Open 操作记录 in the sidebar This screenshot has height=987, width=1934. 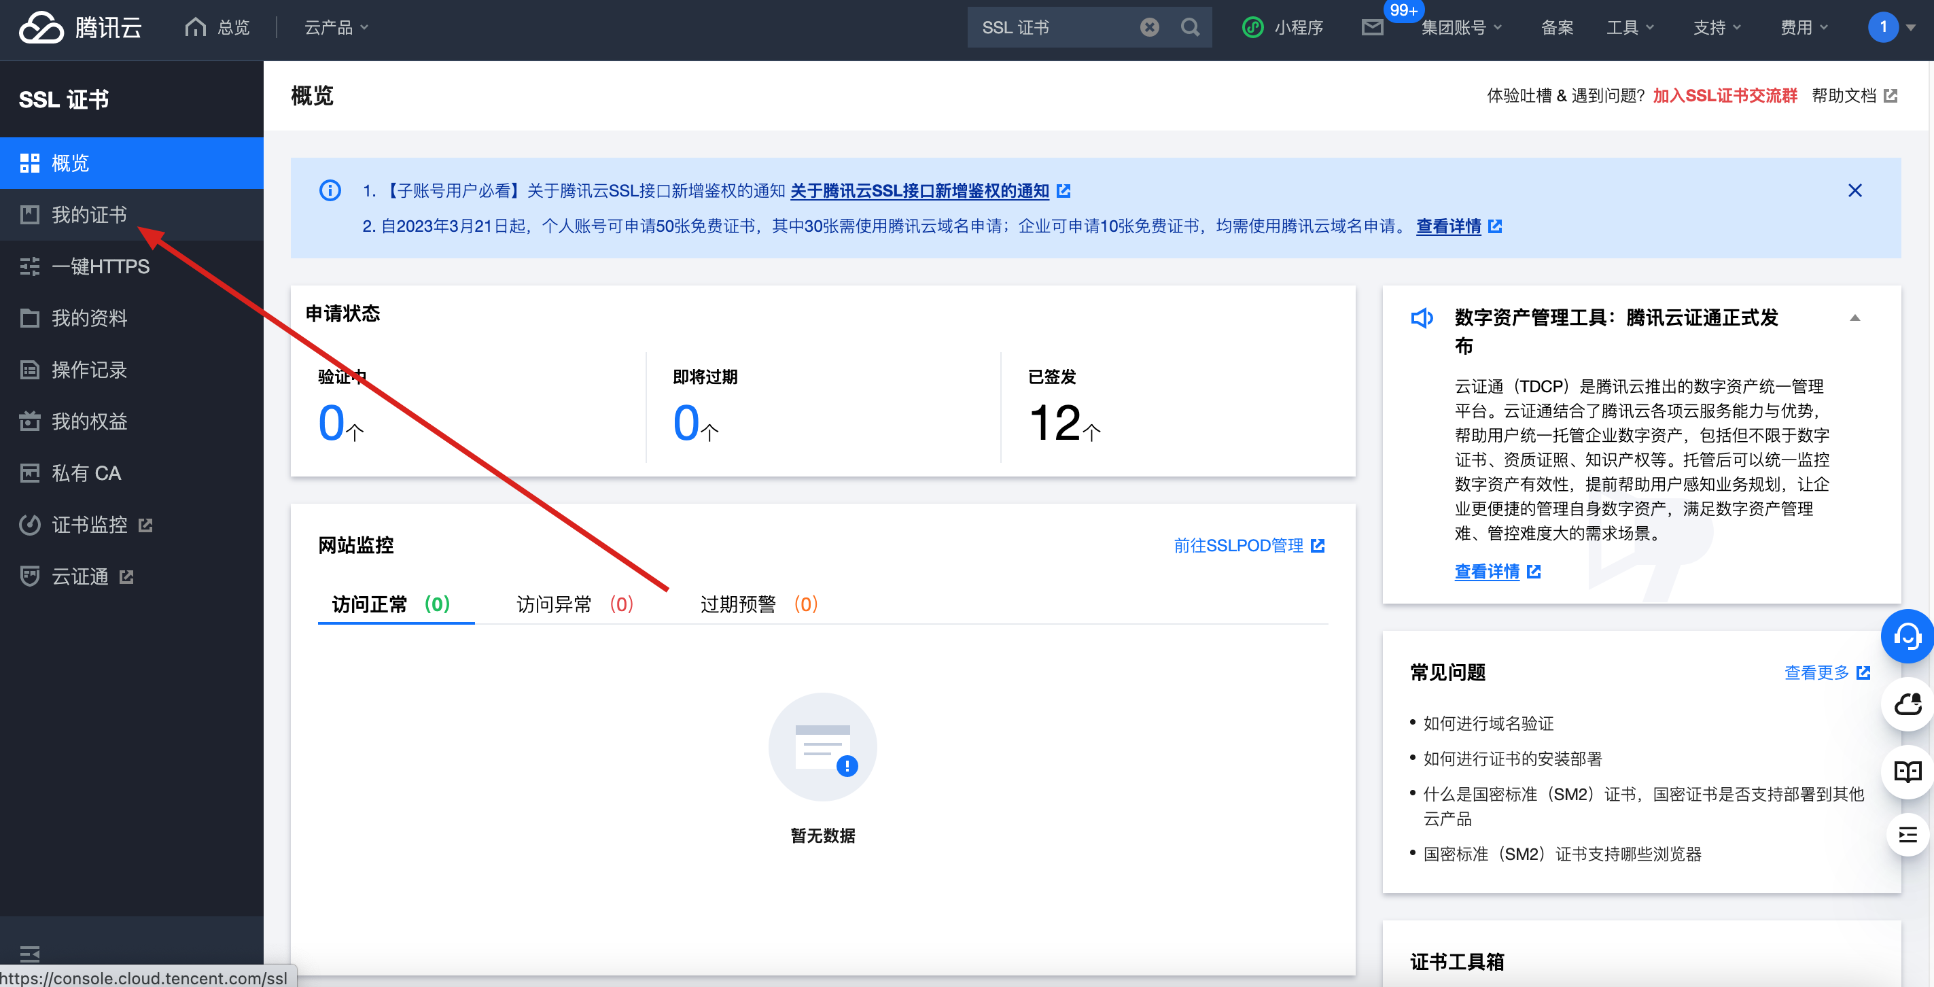coord(131,370)
